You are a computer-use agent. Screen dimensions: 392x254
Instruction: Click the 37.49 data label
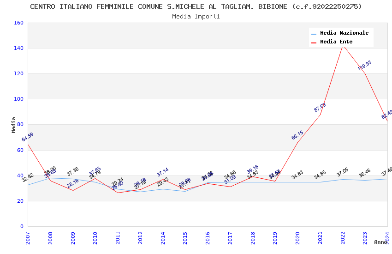click(x=387, y=172)
